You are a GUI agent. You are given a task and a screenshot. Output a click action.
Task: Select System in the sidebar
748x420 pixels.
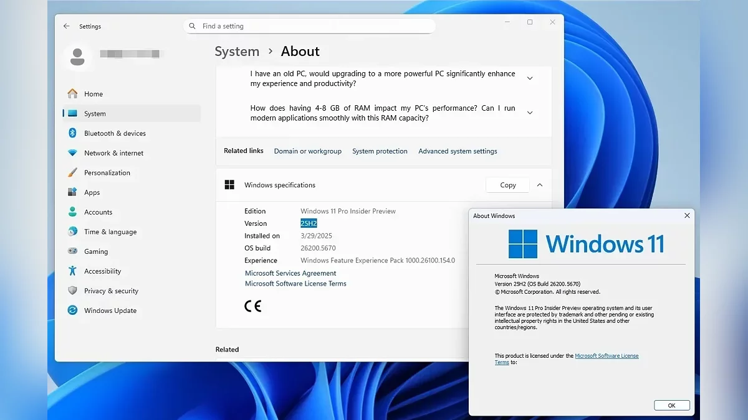95,114
